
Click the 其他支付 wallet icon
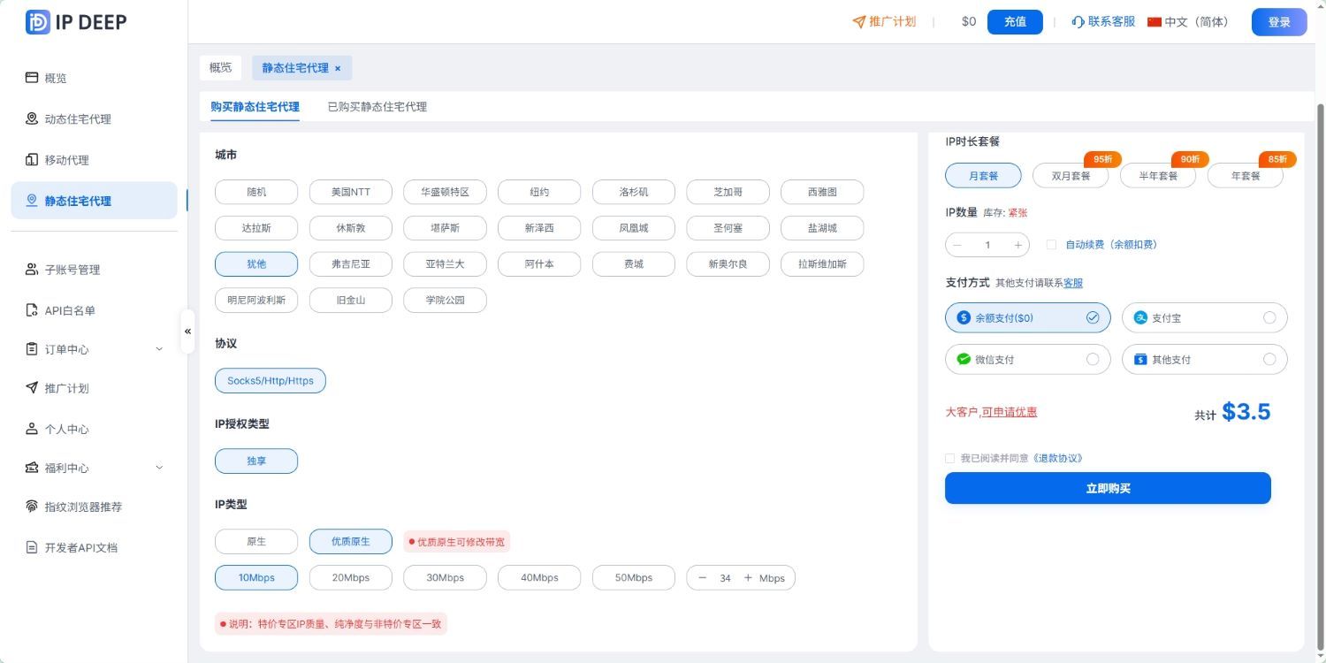1140,359
